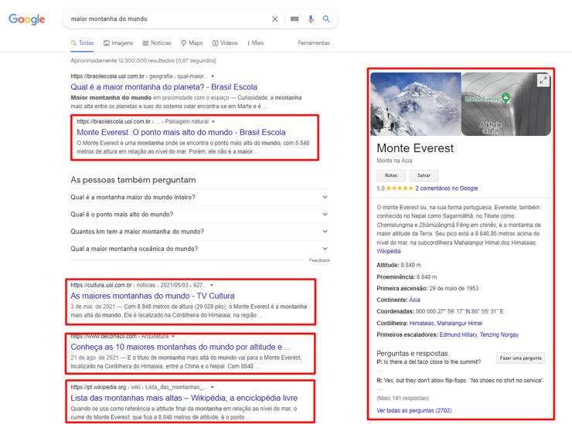Click 'Aproximadamente 12.300.000 resultados' text
Image resolution: width=572 pixels, height=424 pixels.
coord(143,60)
